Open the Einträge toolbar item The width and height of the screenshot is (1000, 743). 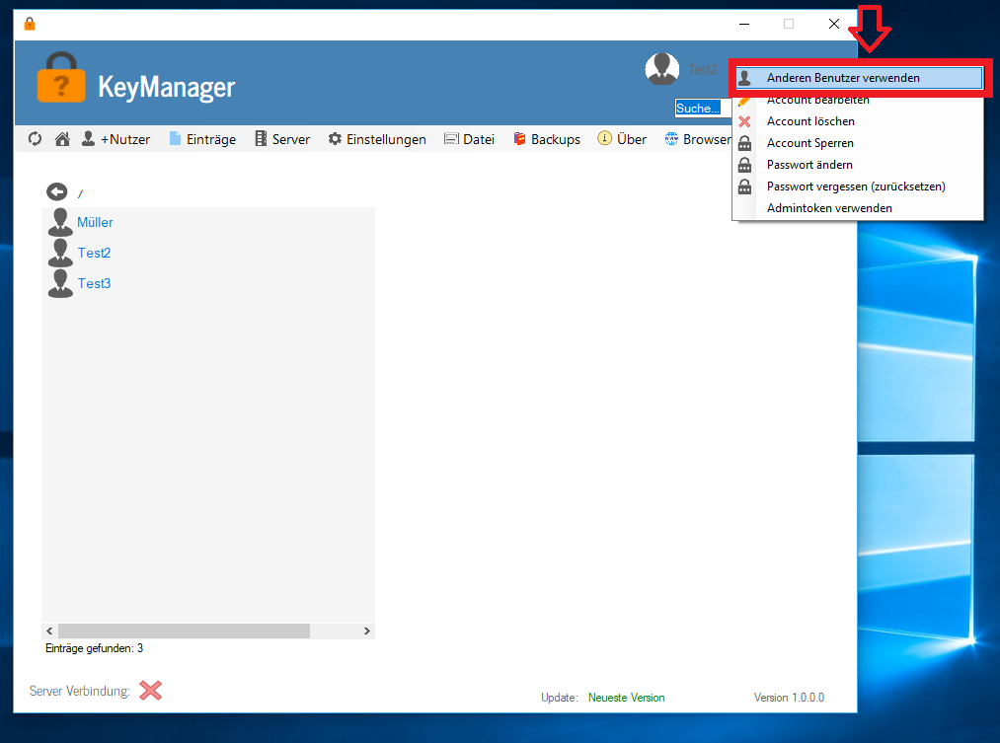click(x=202, y=139)
